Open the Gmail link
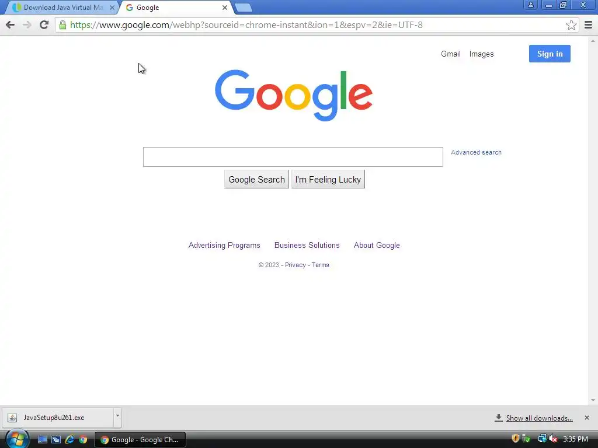598x448 pixels. (x=451, y=54)
